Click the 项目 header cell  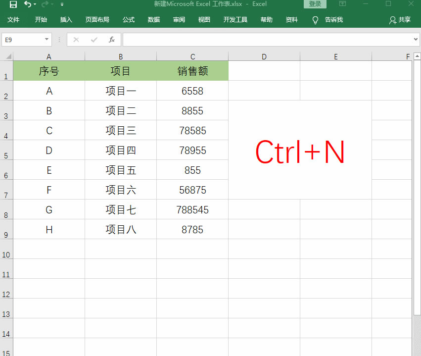point(121,71)
